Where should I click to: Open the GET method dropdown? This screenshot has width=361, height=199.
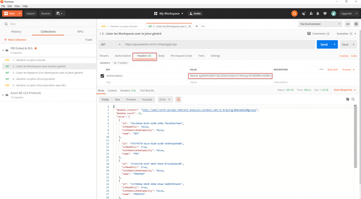pyautogui.click(x=110, y=44)
